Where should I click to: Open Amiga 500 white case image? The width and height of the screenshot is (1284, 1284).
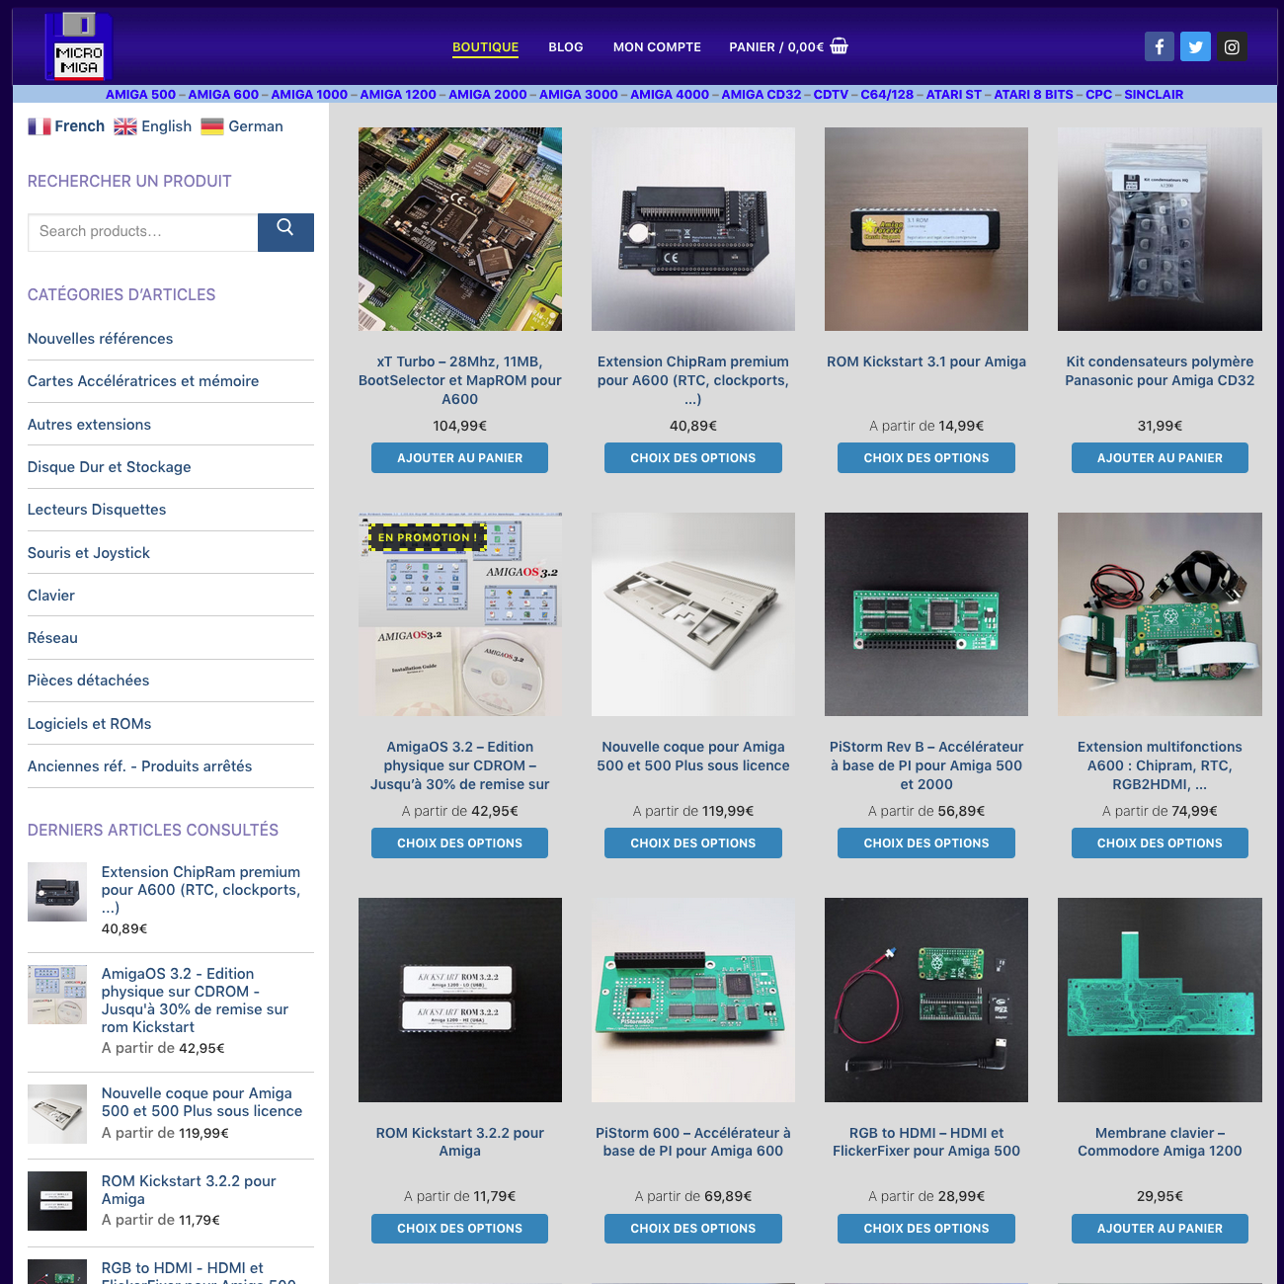[x=693, y=614]
